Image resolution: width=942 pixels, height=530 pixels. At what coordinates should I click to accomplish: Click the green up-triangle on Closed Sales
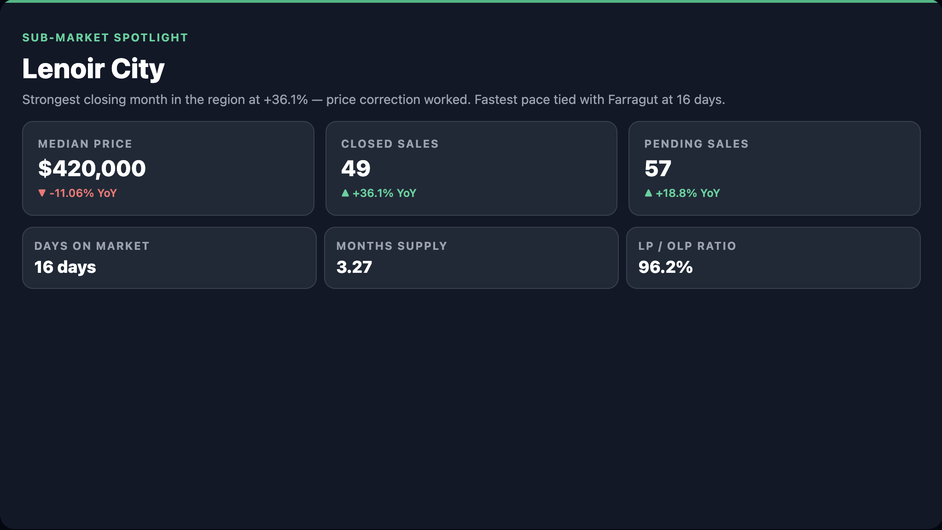coord(345,193)
